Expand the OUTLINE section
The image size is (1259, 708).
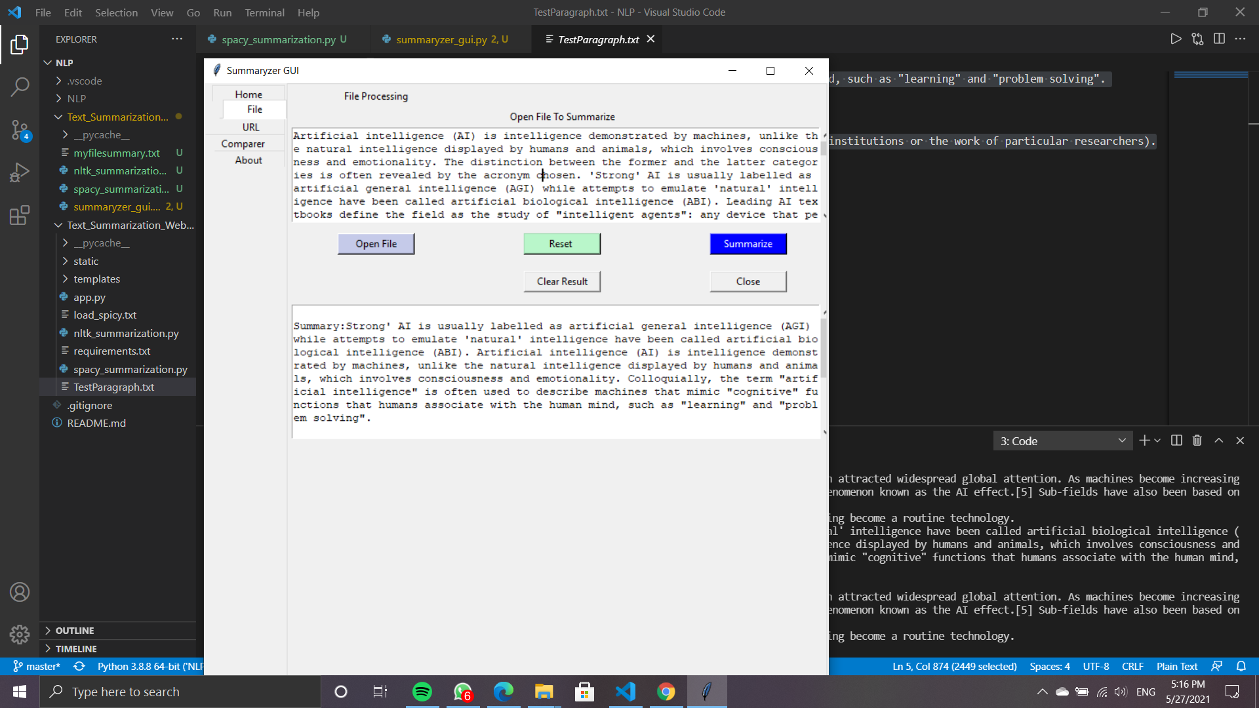point(75,630)
